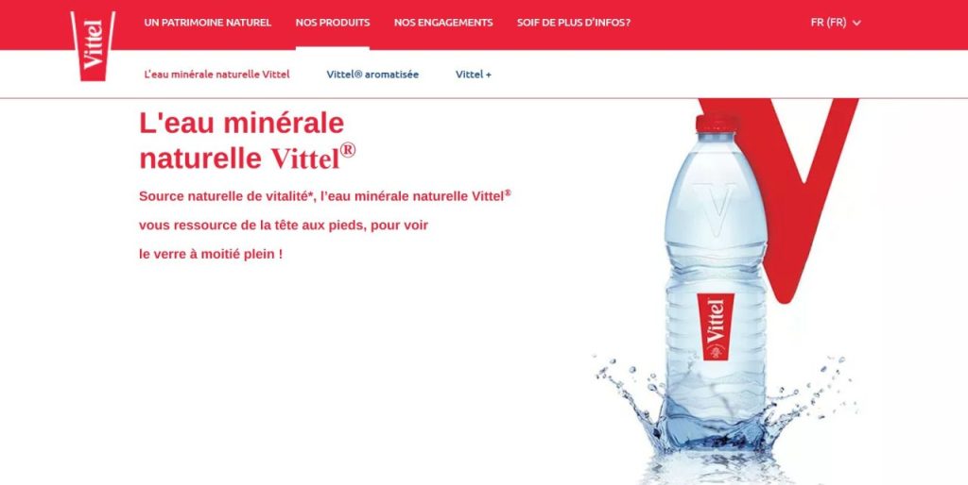Click the vous ressource de la tête text line
Image resolution: width=968 pixels, height=485 pixels.
point(284,225)
